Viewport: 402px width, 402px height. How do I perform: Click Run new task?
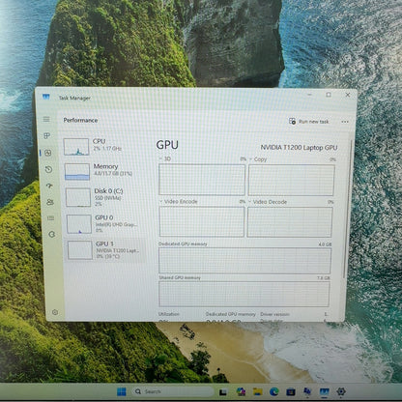pyautogui.click(x=309, y=122)
